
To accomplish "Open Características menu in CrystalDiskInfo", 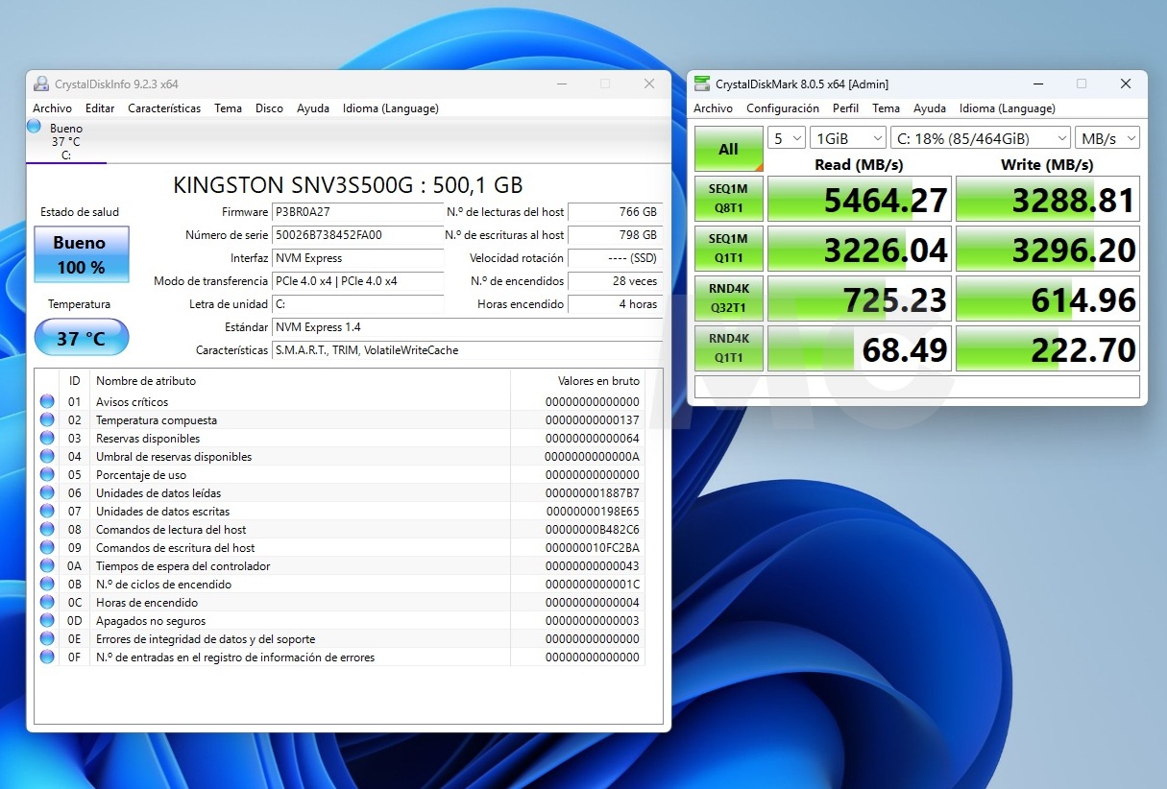I will [x=164, y=108].
